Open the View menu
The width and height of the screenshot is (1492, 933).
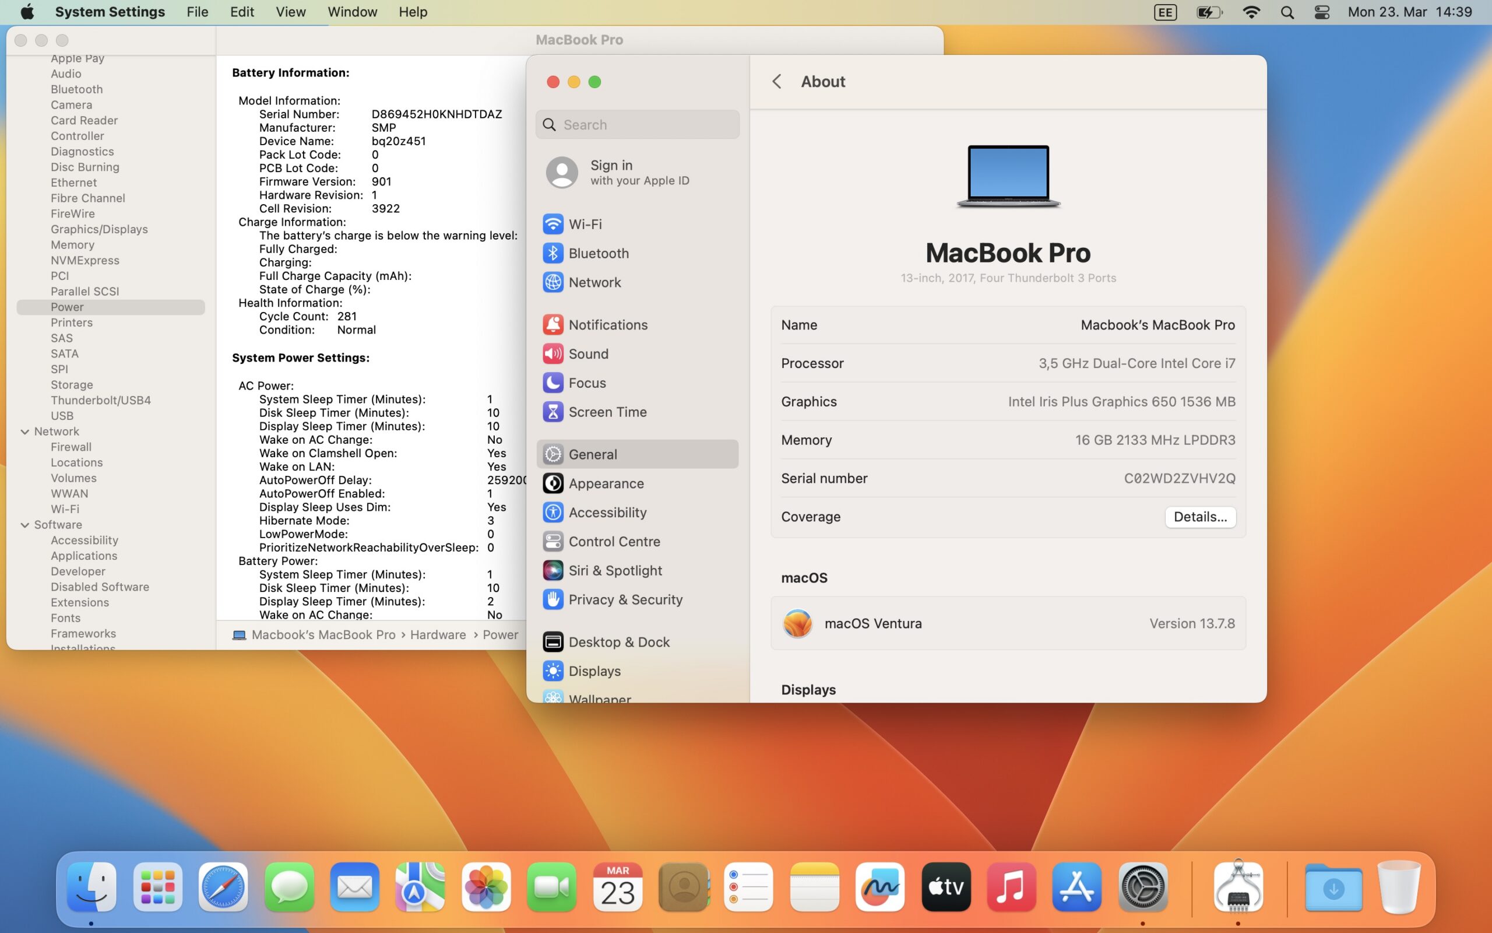[x=290, y=12]
